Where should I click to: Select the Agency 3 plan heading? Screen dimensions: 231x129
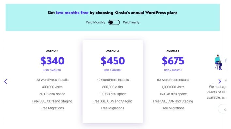coord(173,51)
